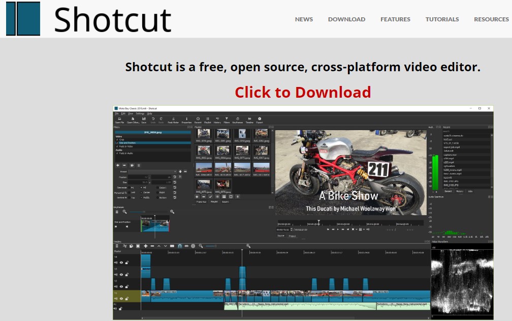The height and width of the screenshot is (321, 512).
Task: Toggle the Fade In Audio filter checkbox
Action: [x=117, y=153]
